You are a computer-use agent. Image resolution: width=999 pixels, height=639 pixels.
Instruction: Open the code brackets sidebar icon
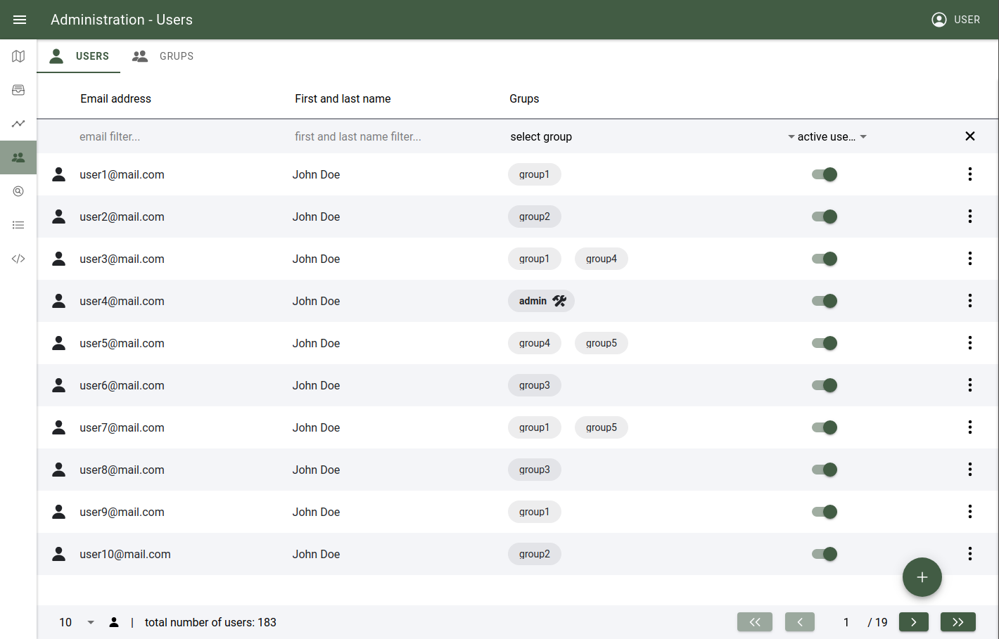coord(18,259)
